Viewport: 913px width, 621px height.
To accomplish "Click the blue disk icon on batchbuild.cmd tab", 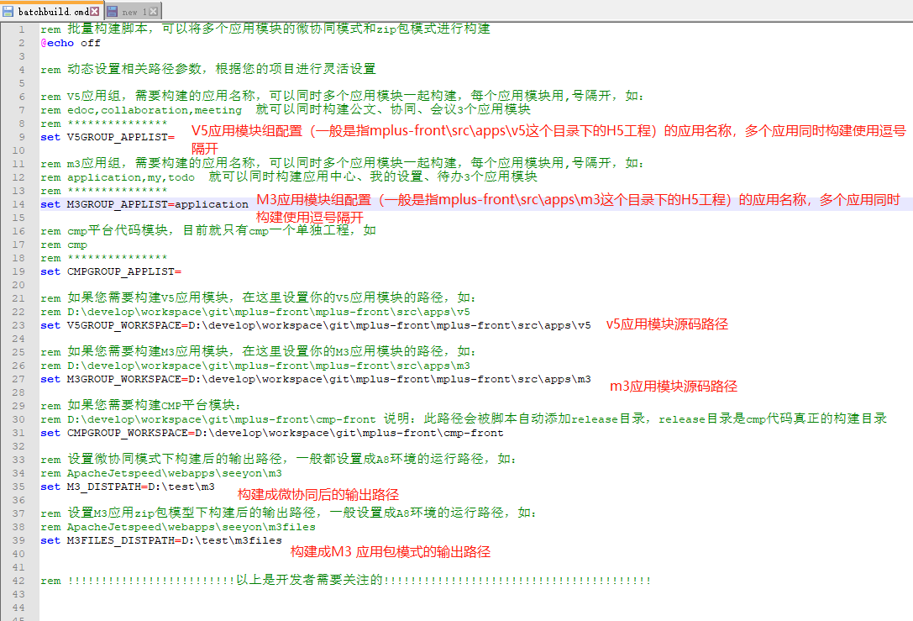I will [8, 11].
